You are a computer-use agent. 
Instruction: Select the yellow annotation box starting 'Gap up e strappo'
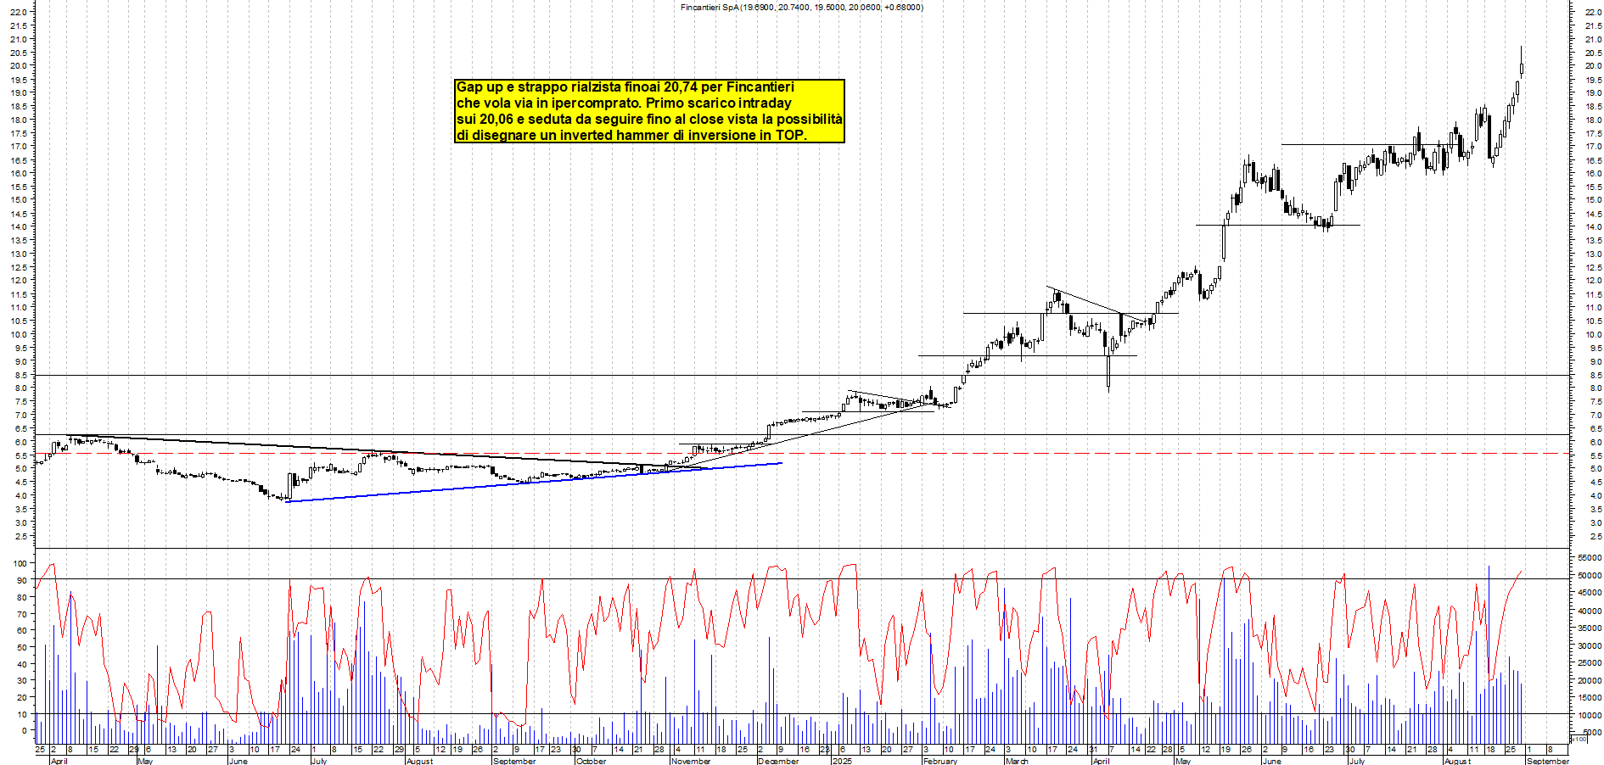(x=649, y=111)
